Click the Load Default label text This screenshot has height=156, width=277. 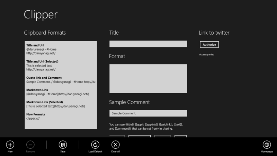pos(95,151)
